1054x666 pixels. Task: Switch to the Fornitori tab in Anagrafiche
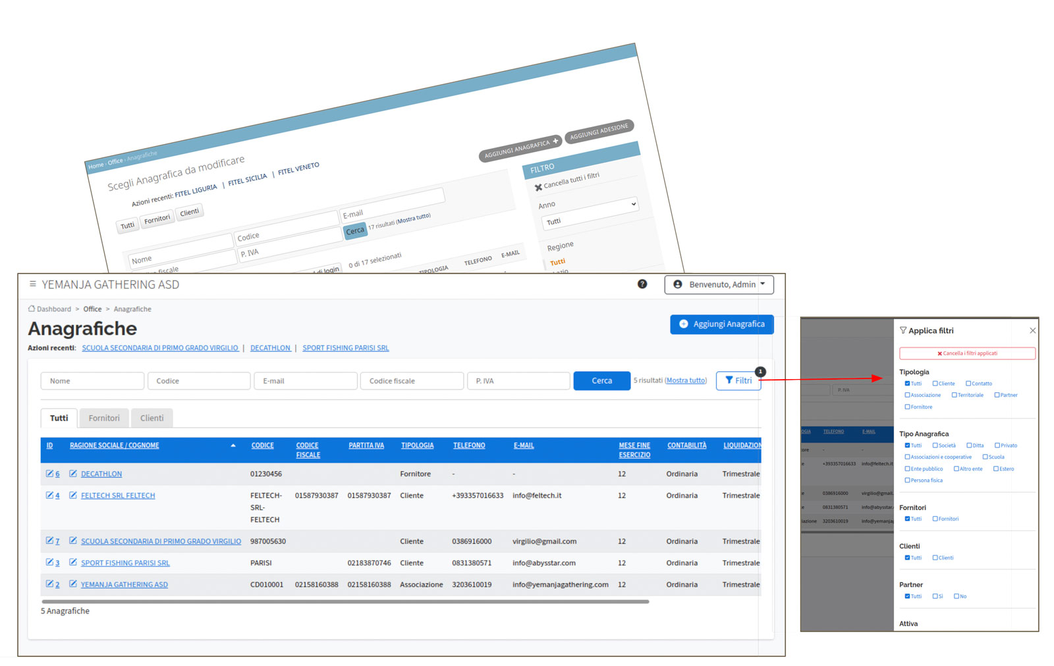pyautogui.click(x=104, y=418)
